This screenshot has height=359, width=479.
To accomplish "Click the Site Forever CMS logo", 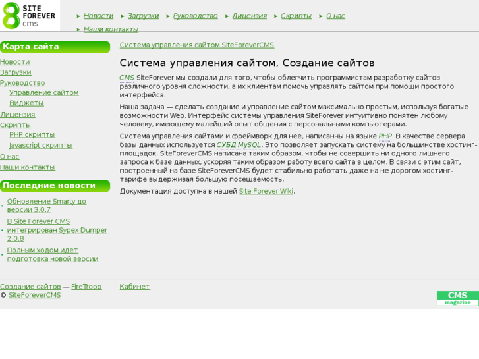I will (30, 15).
